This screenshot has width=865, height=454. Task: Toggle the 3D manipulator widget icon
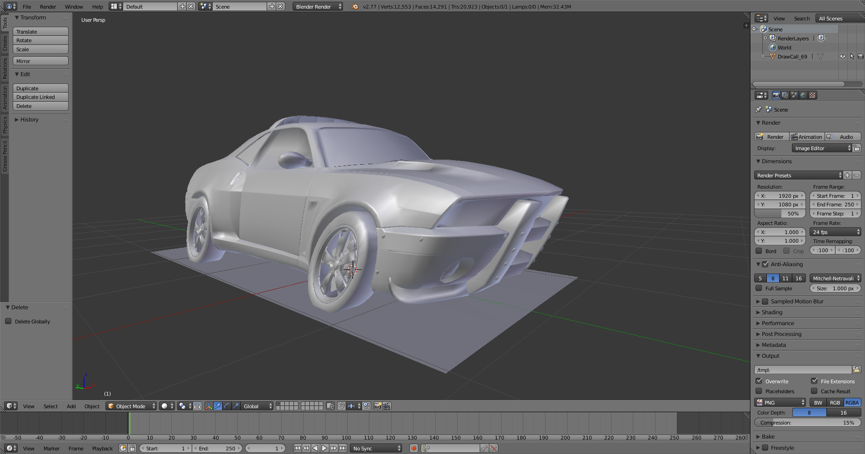coord(209,406)
